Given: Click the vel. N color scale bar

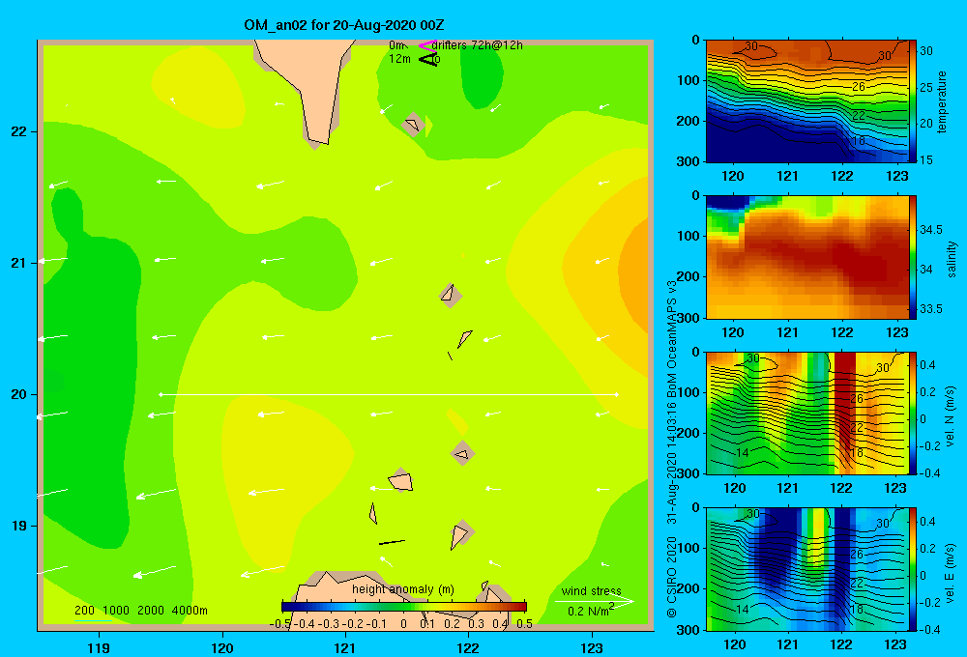Looking at the screenshot, I should tap(912, 413).
